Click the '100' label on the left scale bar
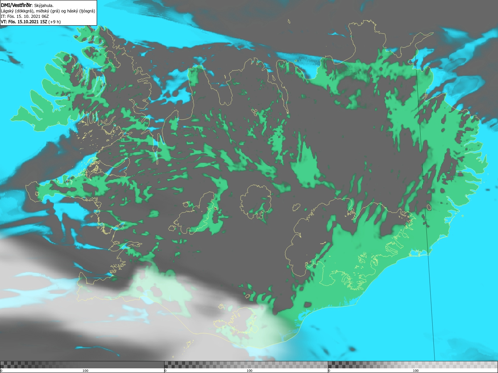 85,371
